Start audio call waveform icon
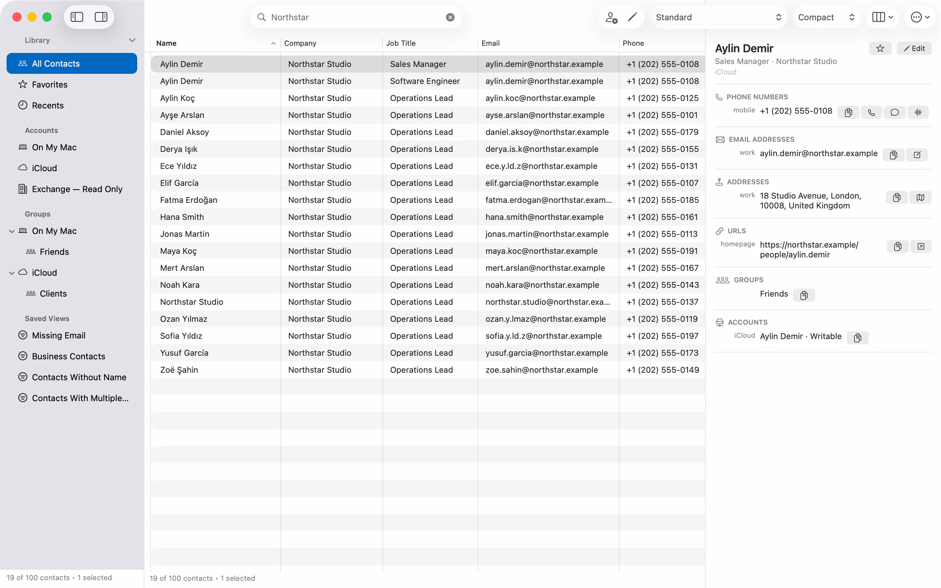The image size is (941, 588). tap(918, 112)
